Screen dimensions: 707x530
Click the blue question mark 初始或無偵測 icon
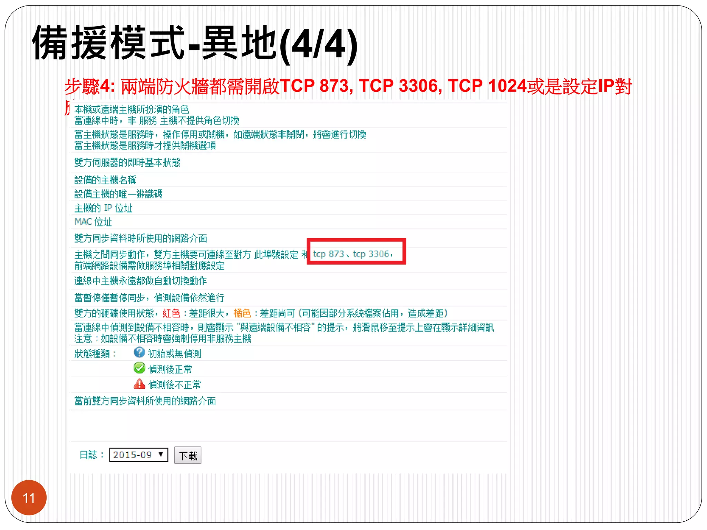[x=139, y=352]
